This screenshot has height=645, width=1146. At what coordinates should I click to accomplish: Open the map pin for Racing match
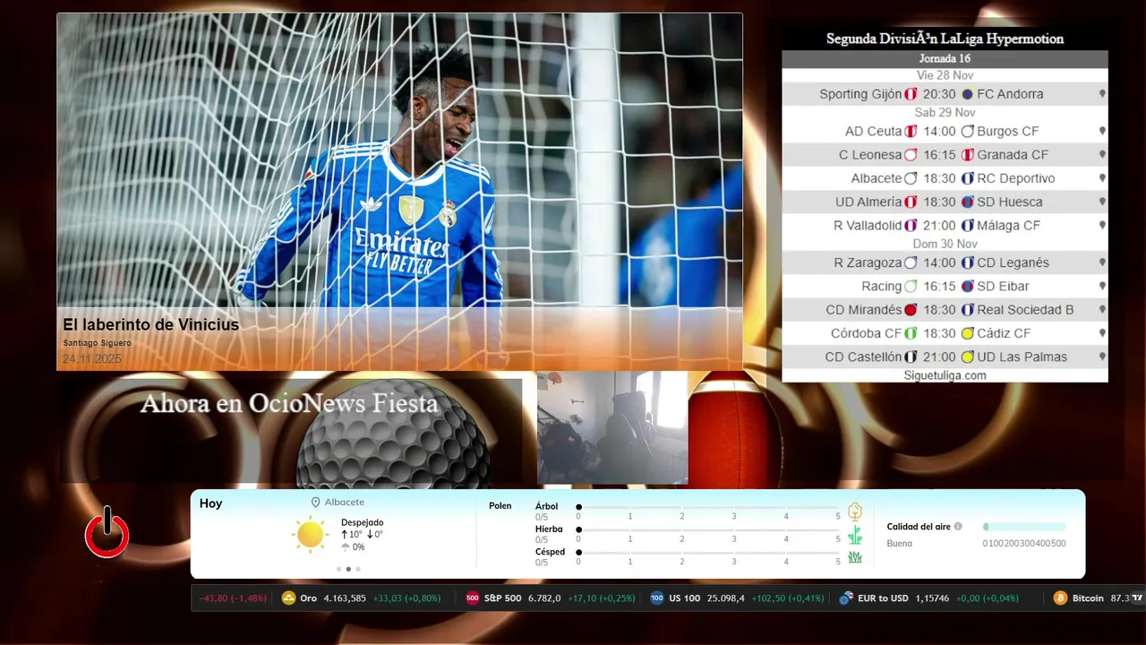pos(1102,286)
